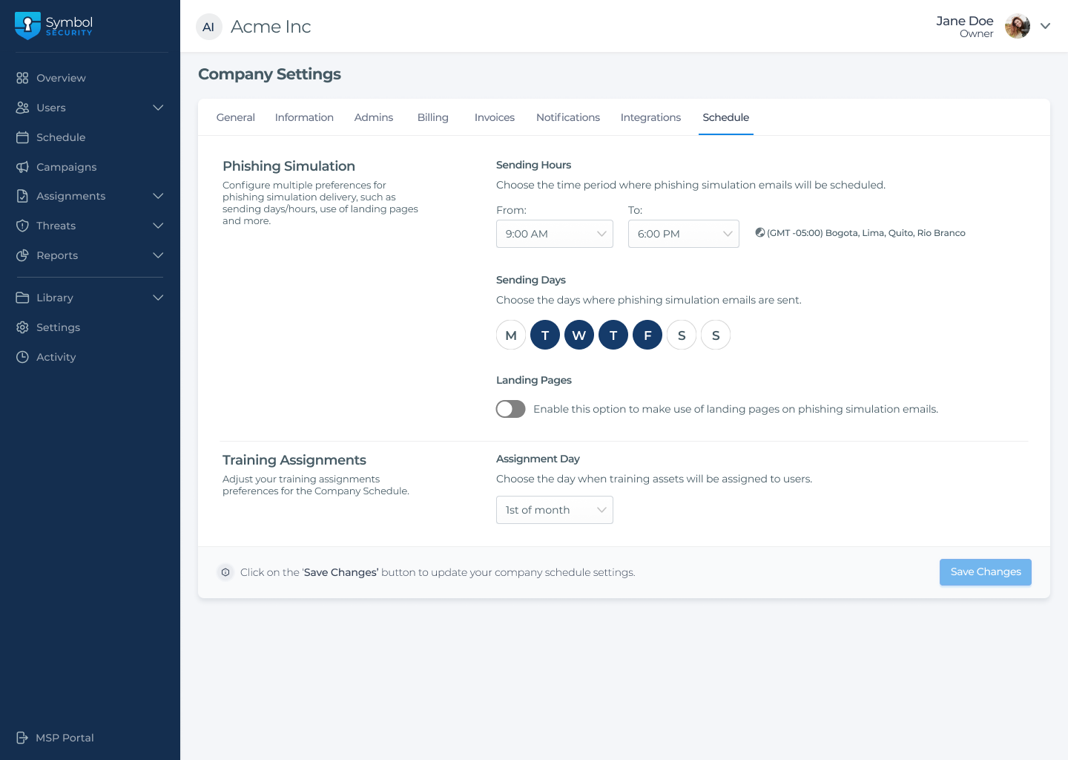Screen dimensions: 1068x760
Task: Open the From time dropdown
Action: click(555, 234)
